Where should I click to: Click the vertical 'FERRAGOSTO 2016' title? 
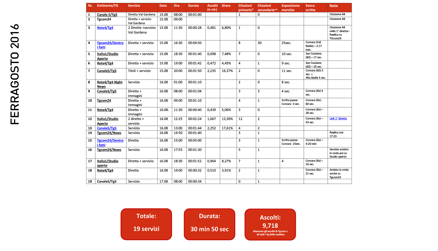click(15, 75)
